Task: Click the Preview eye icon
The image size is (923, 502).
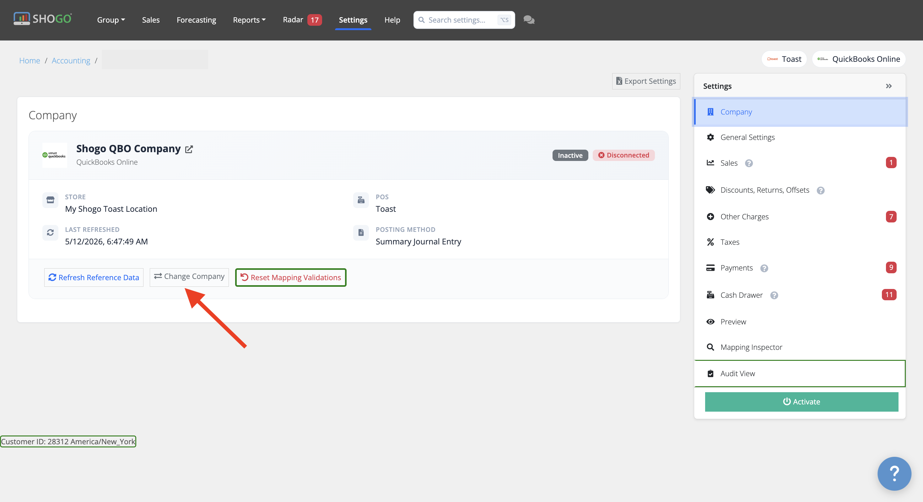Action: pyautogui.click(x=710, y=322)
